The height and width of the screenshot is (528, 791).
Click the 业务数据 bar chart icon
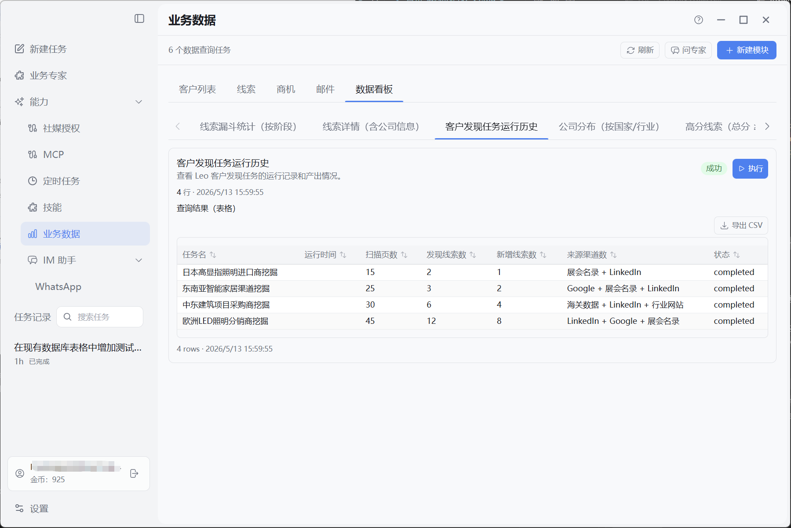click(33, 234)
